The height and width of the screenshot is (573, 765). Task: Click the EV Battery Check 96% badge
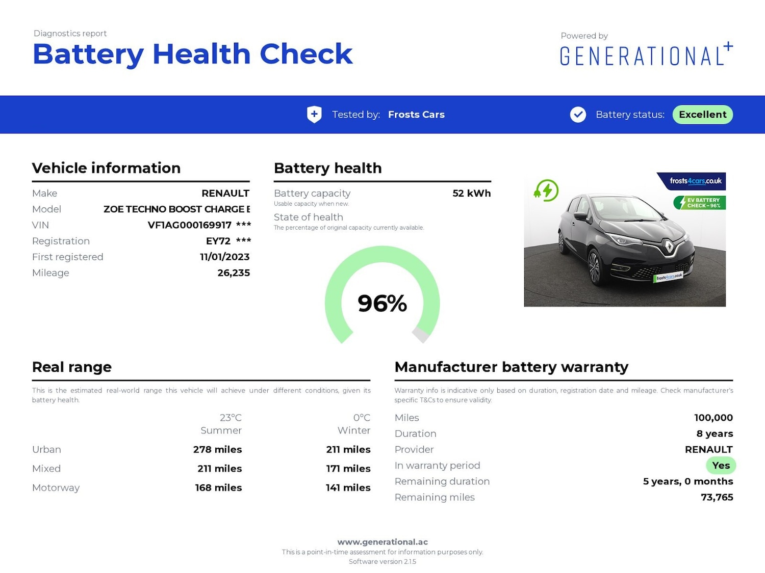700,203
